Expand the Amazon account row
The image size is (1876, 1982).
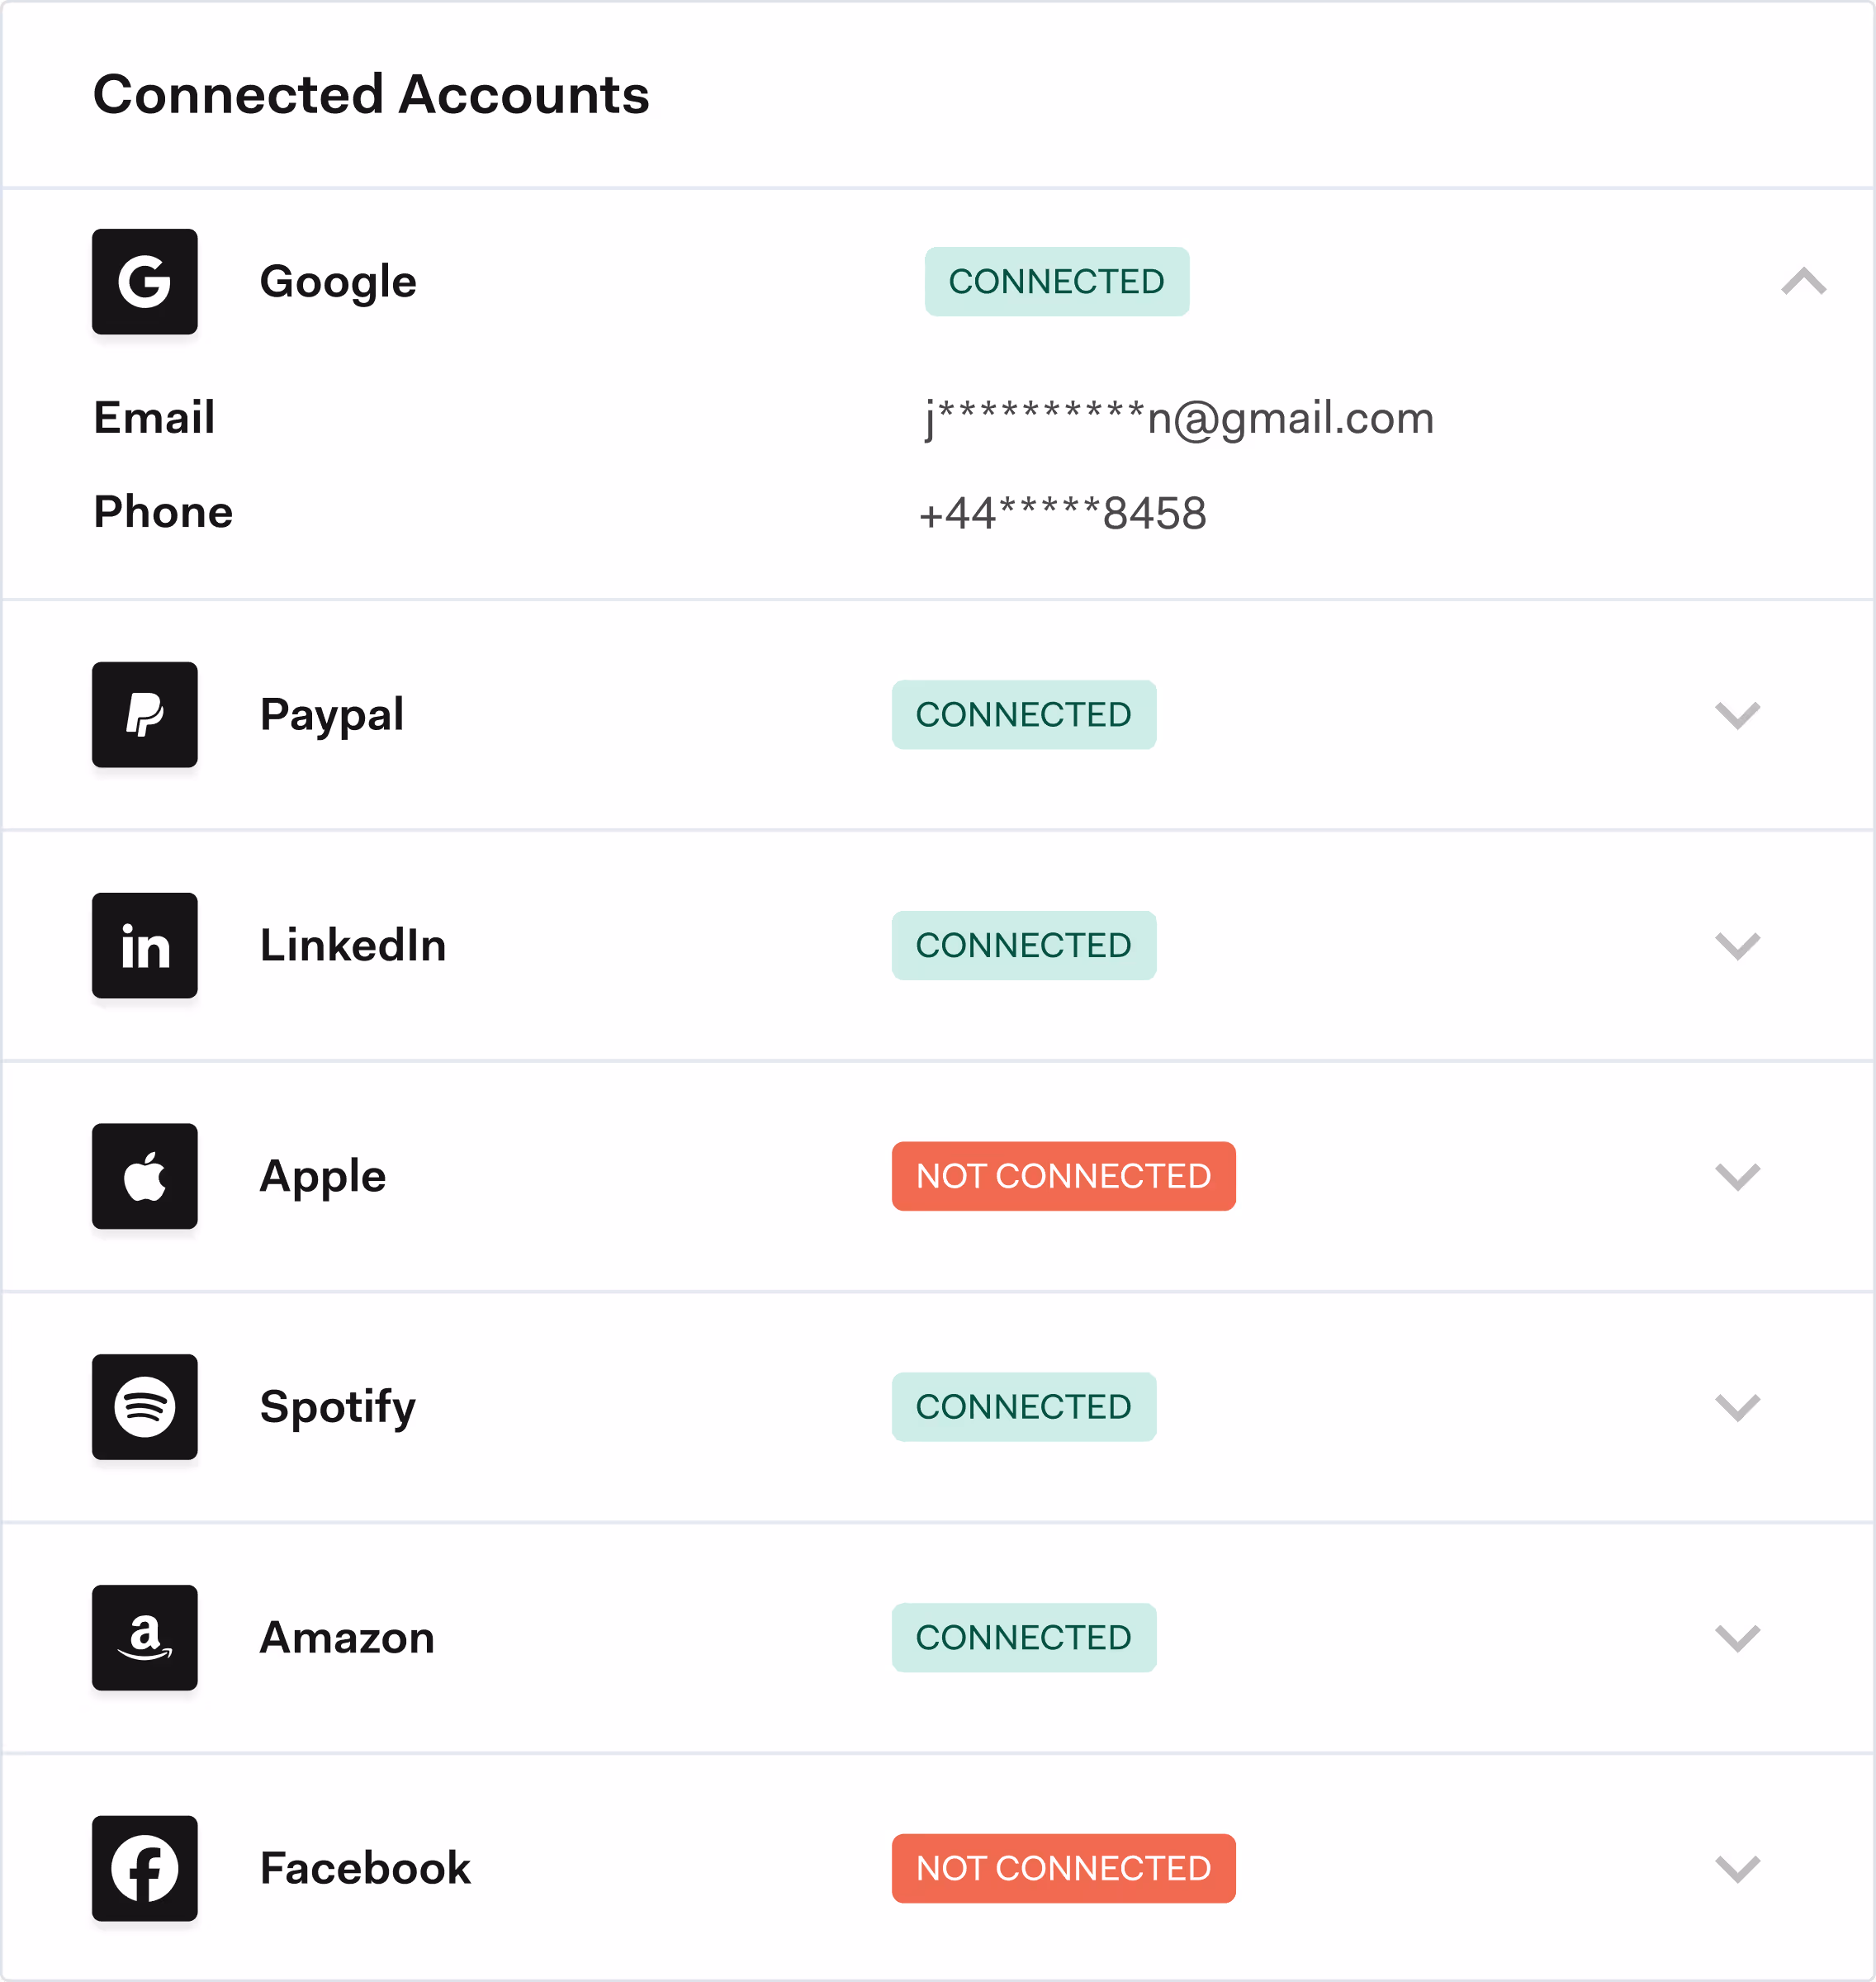pos(1737,1638)
